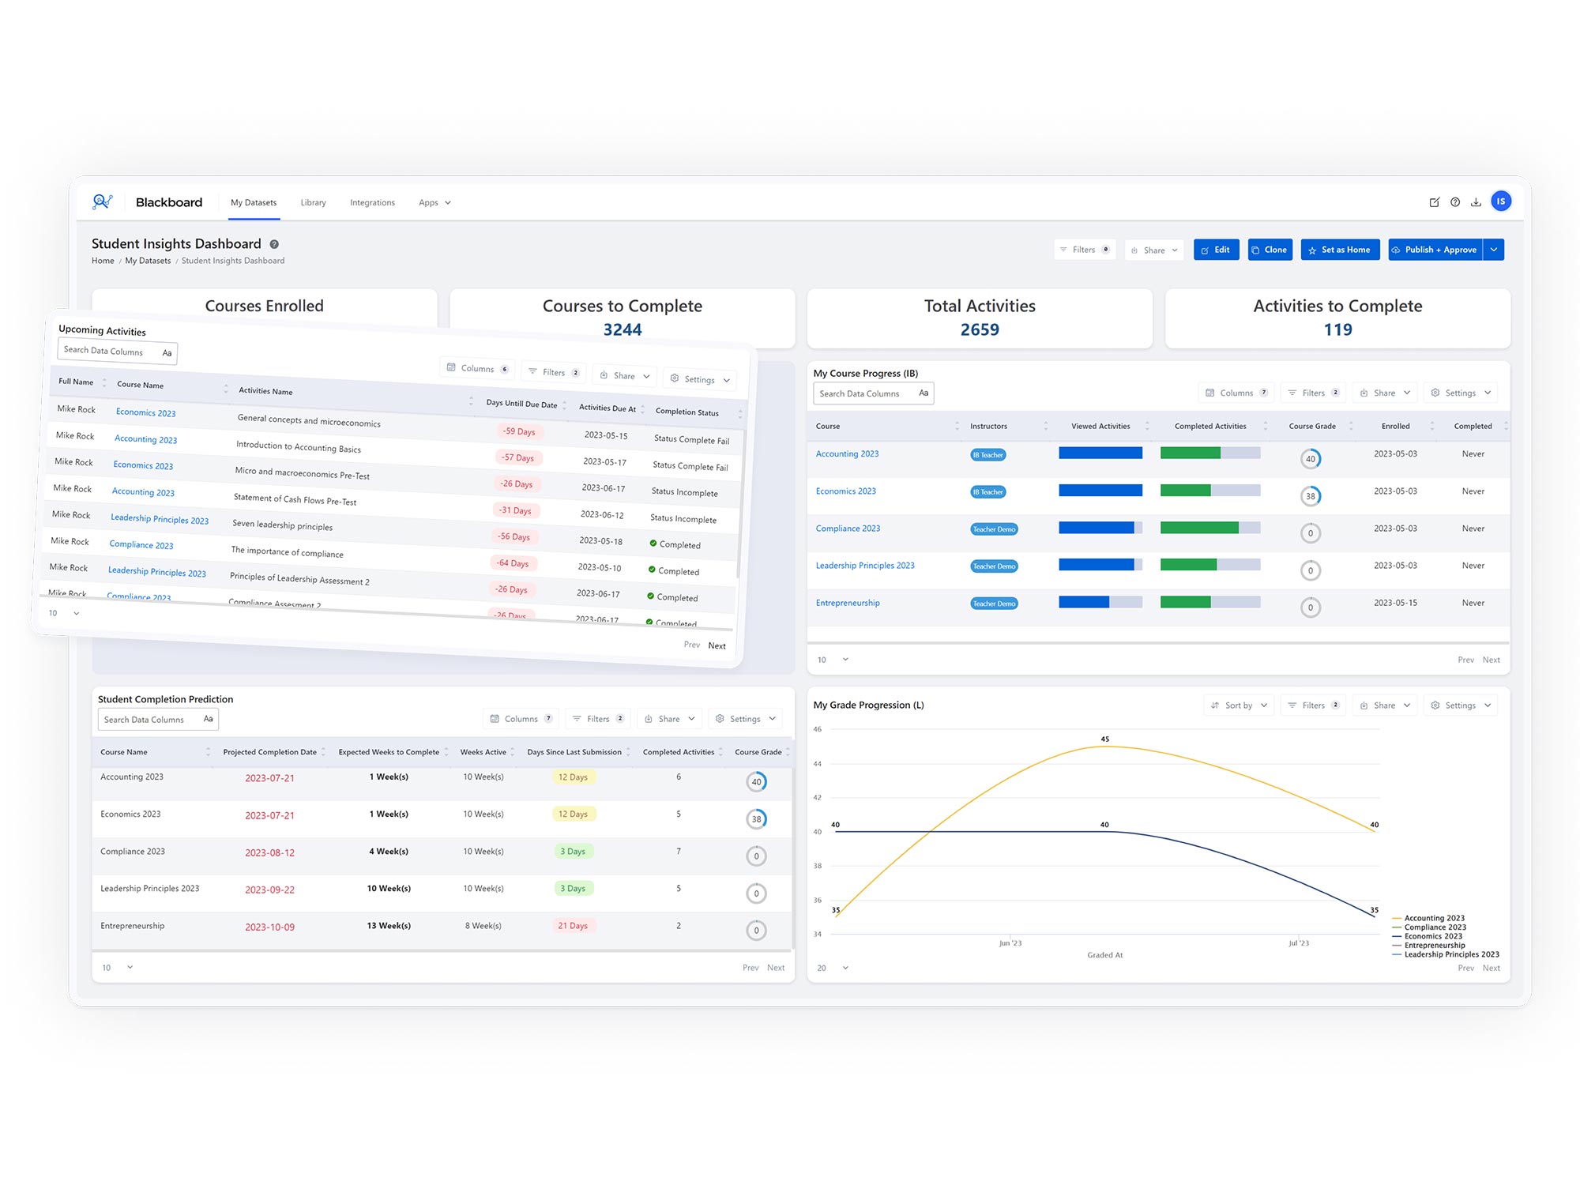Open Columns selector in Student Completion Prediction

[521, 719]
